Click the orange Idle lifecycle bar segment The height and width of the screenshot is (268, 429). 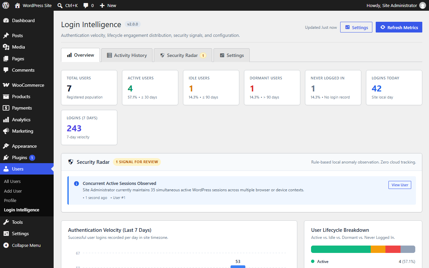click(378, 249)
